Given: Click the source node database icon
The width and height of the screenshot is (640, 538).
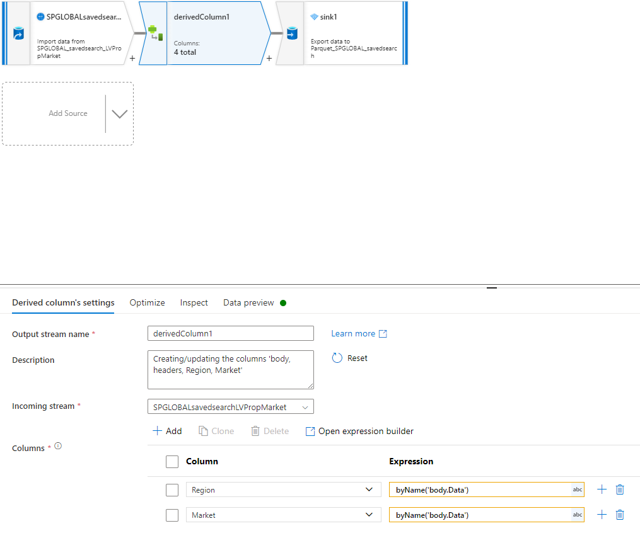Looking at the screenshot, I should tap(18, 33).
